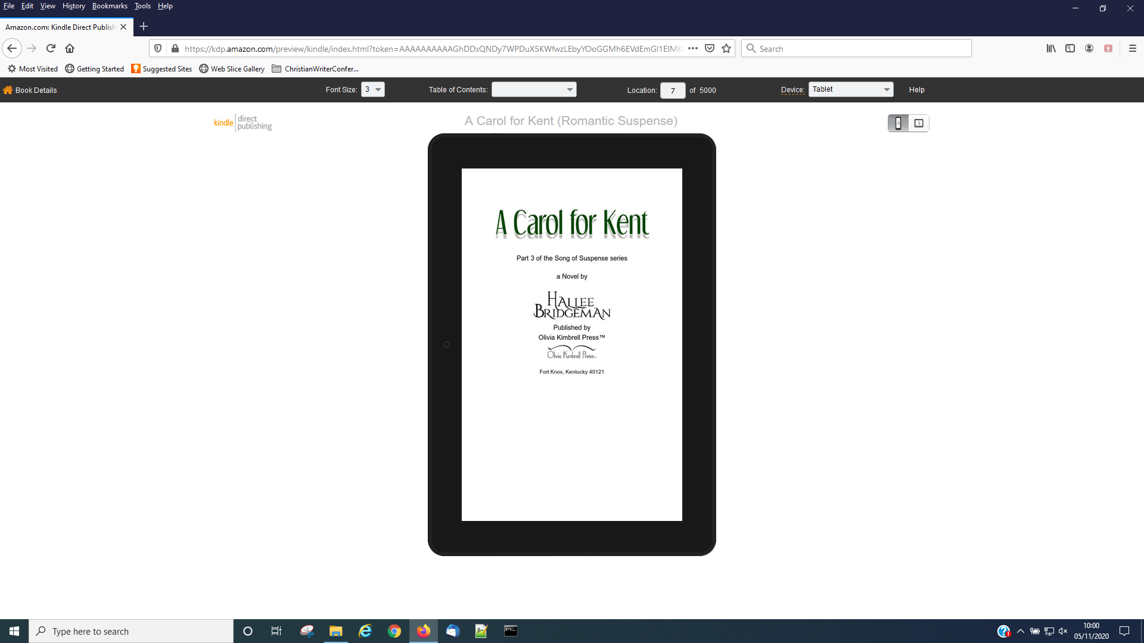Click the browser back arrow
The height and width of the screenshot is (643, 1144).
coord(12,48)
